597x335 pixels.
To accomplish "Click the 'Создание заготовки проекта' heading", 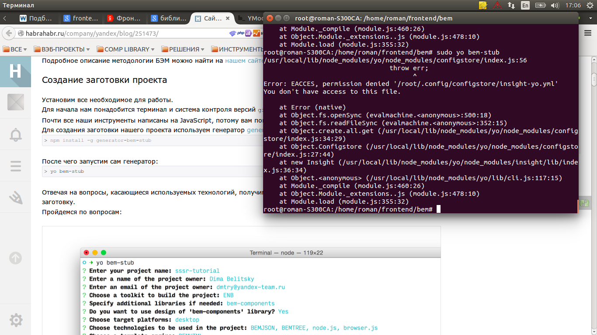I will point(104,80).
